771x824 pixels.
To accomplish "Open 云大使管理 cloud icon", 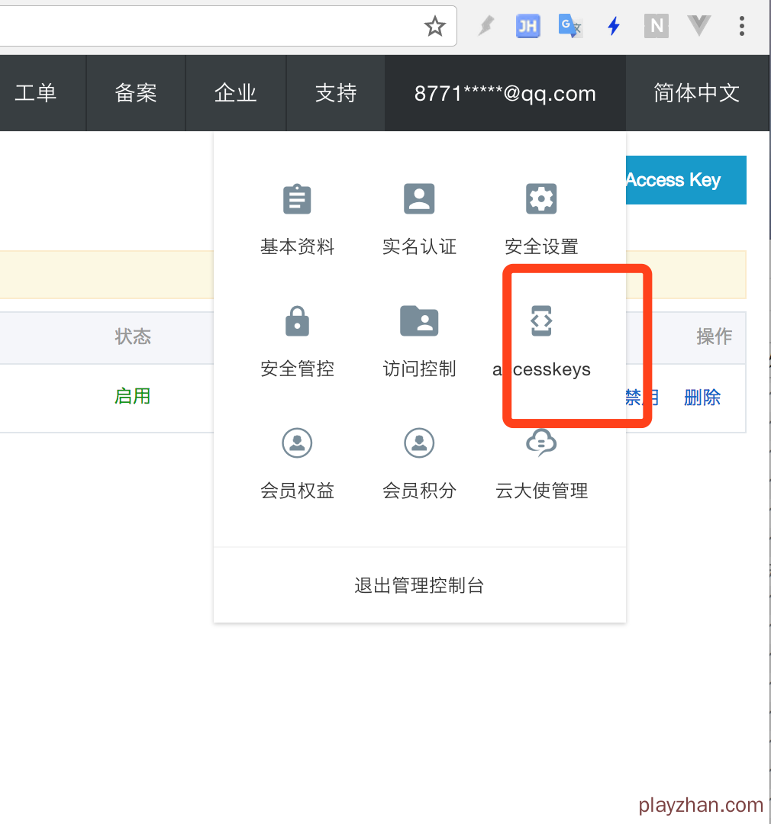I will pyautogui.click(x=541, y=443).
